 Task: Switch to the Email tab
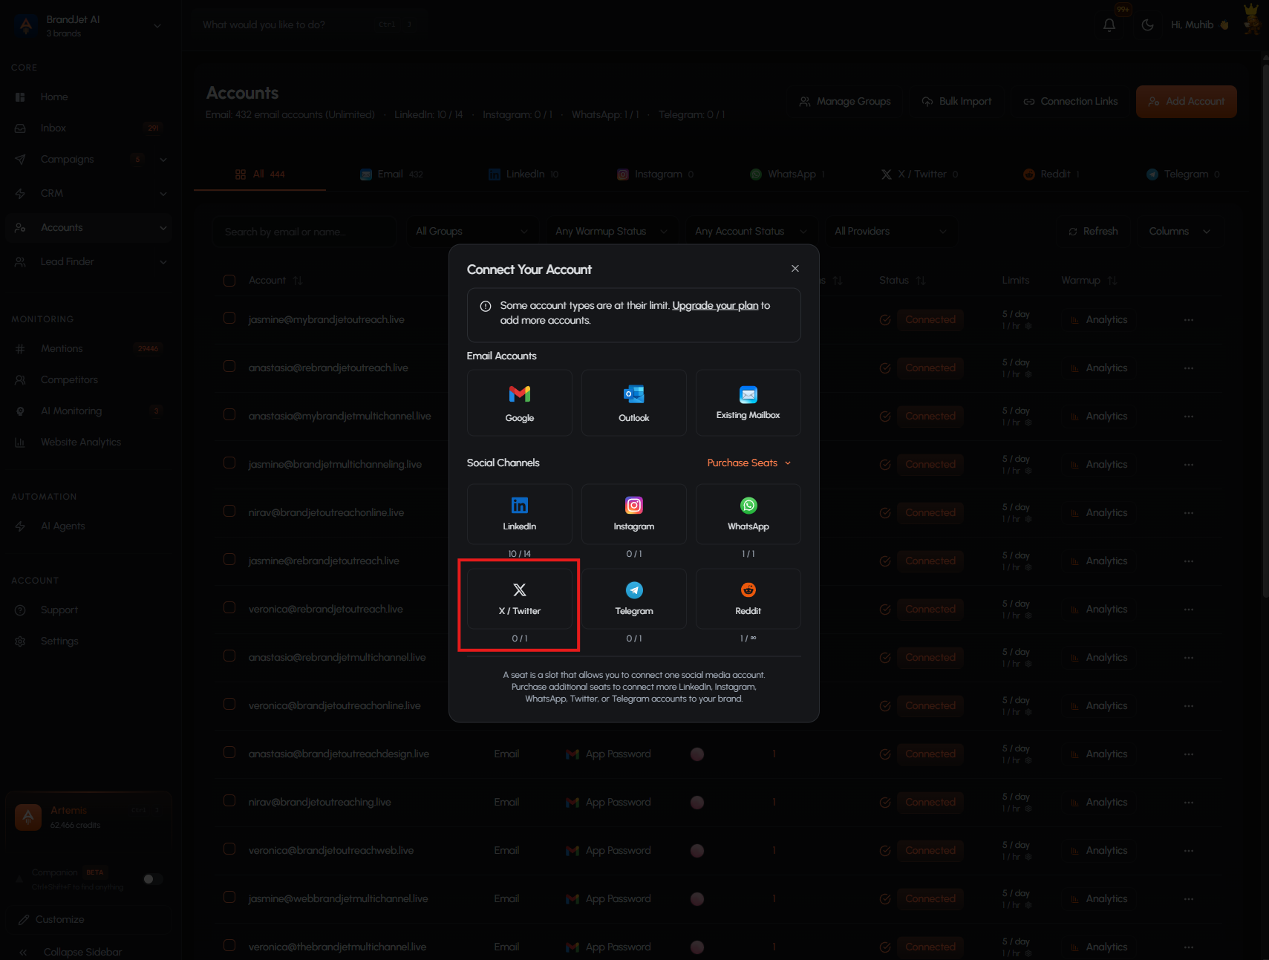point(391,174)
